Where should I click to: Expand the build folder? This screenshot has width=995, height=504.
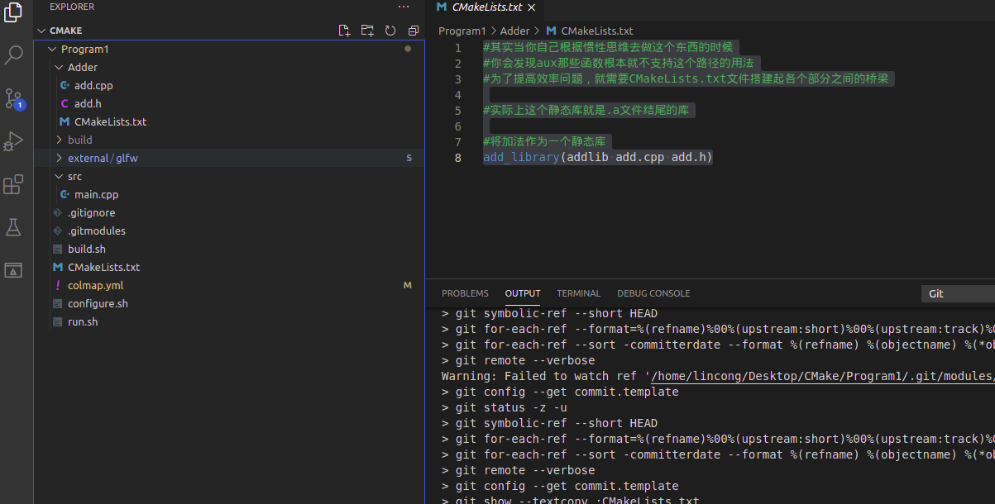coord(60,140)
